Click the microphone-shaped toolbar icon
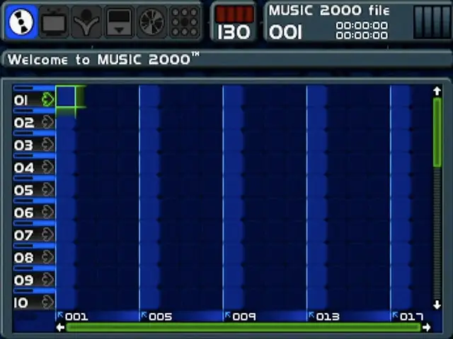The image size is (453, 339). click(87, 22)
